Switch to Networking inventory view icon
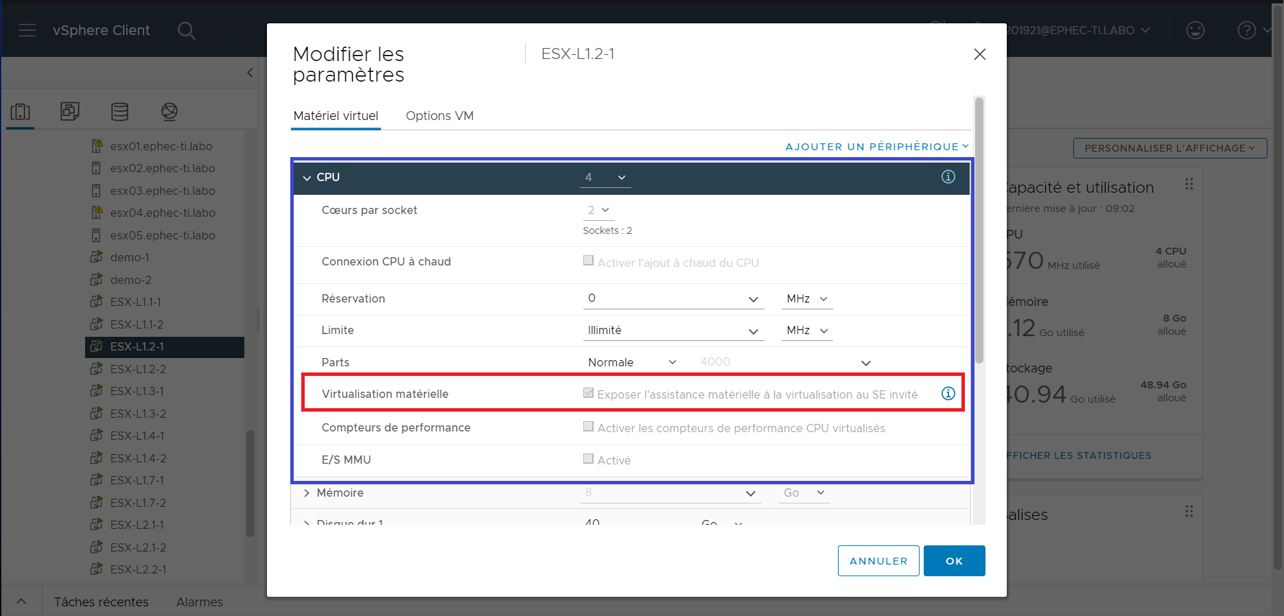 170,111
